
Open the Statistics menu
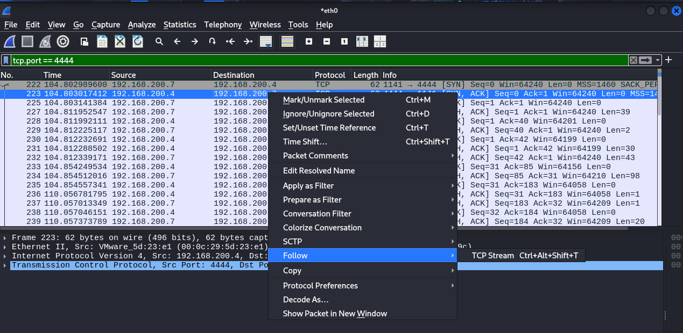click(180, 25)
